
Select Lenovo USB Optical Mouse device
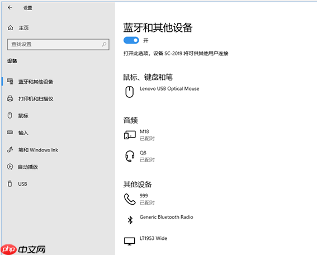click(169, 88)
